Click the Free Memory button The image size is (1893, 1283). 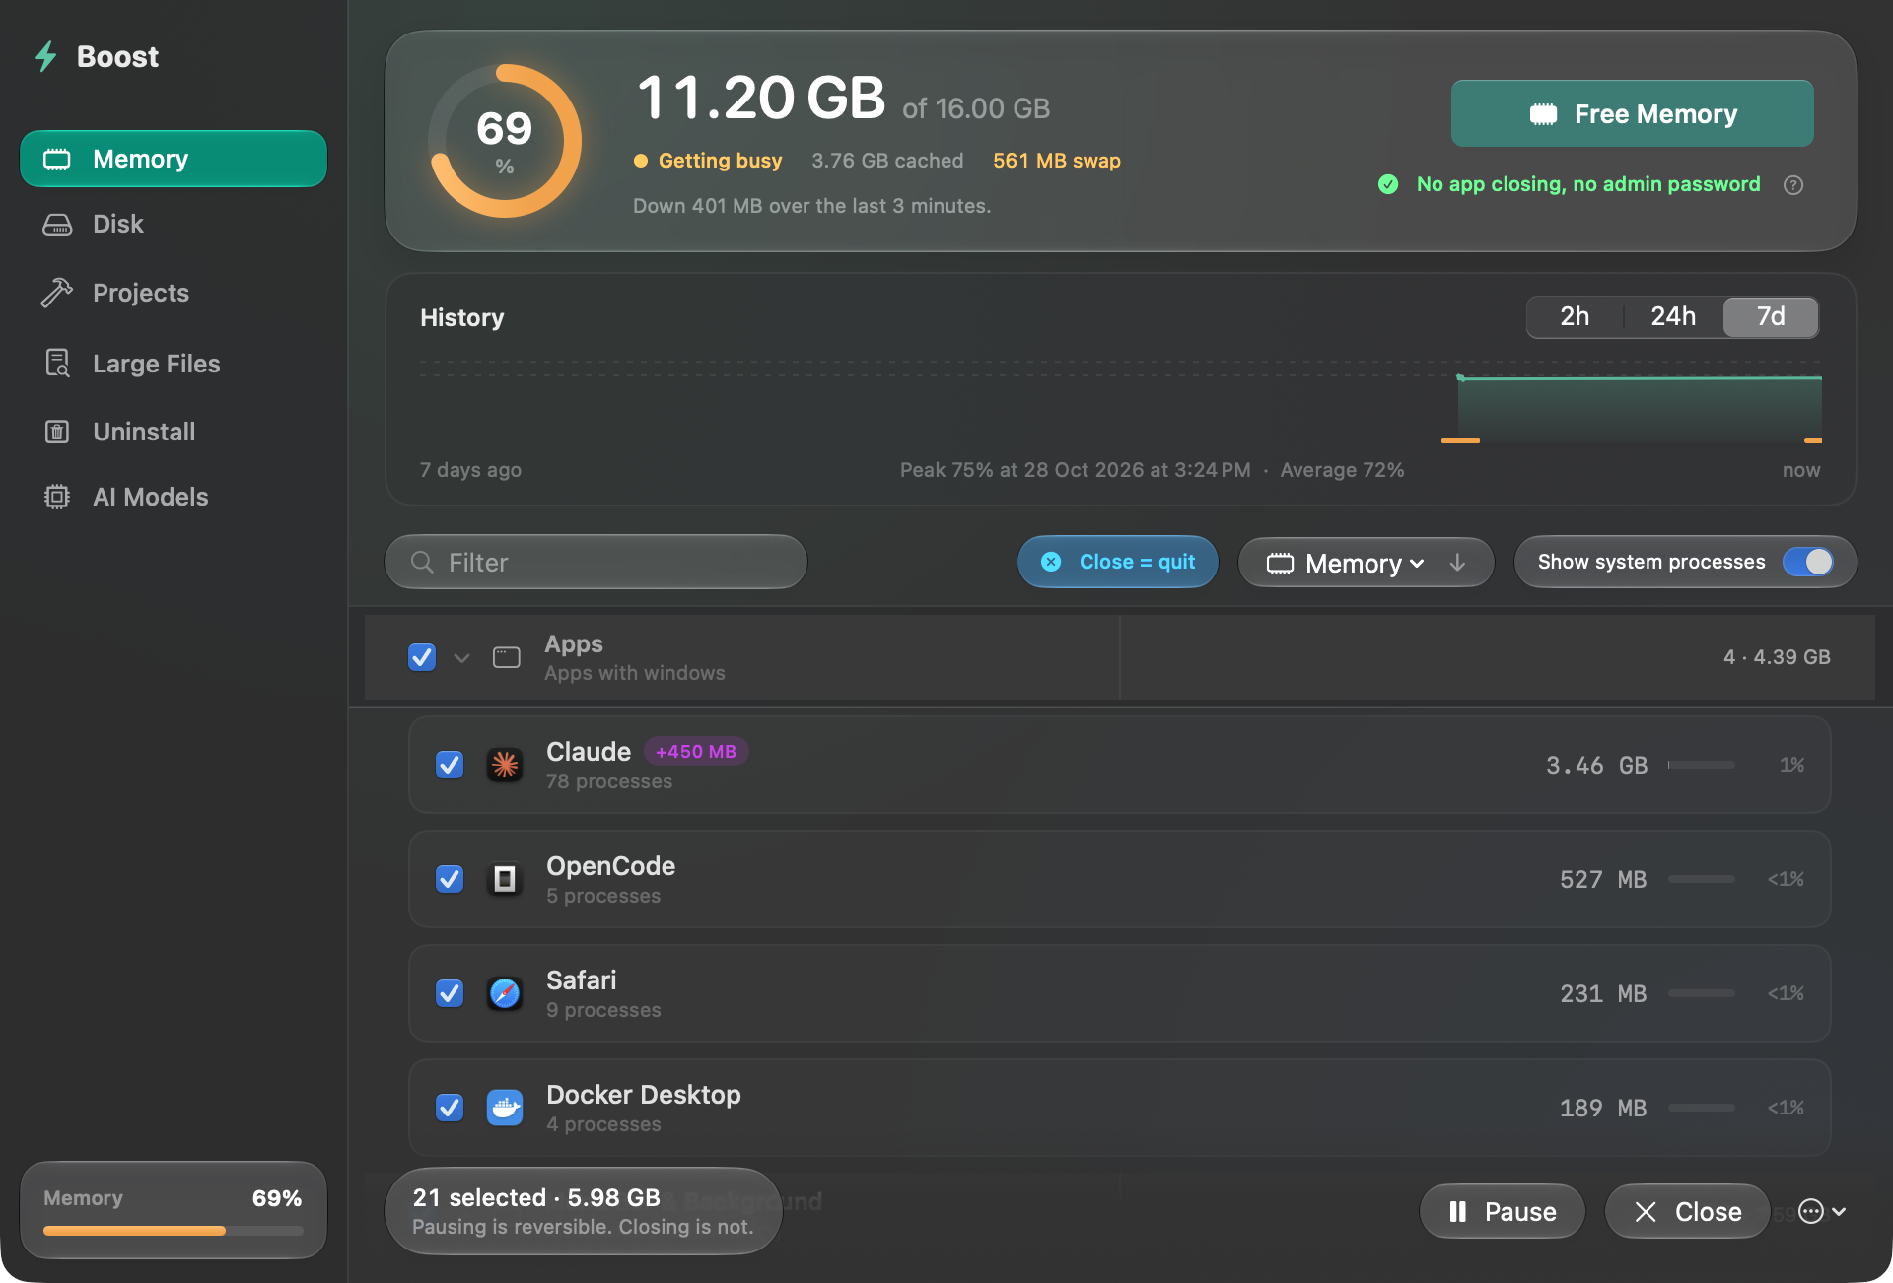click(1632, 113)
